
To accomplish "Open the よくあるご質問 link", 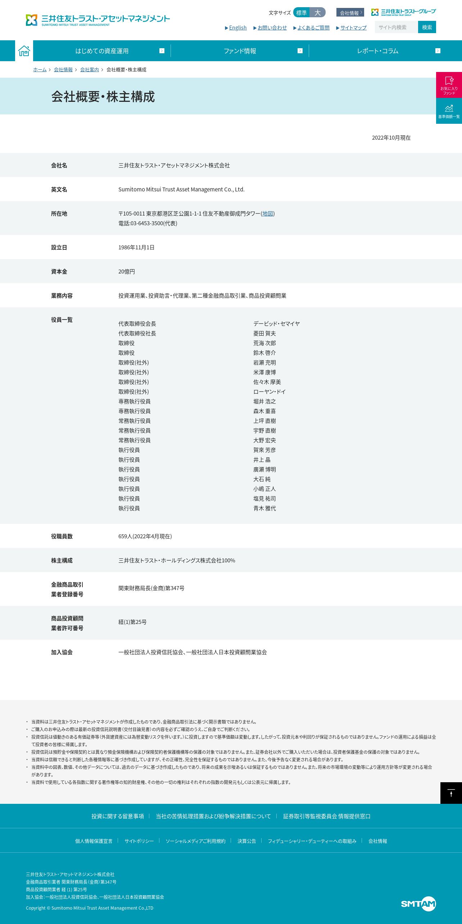I will click(x=313, y=28).
